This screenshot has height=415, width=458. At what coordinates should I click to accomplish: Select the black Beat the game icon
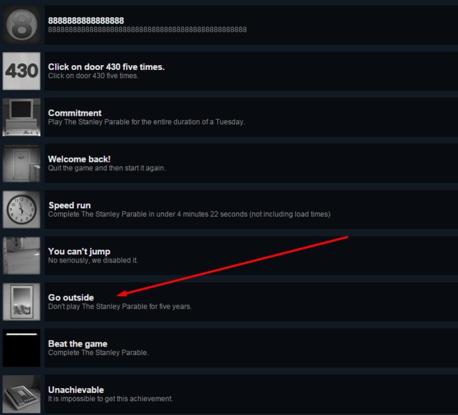[22, 348]
